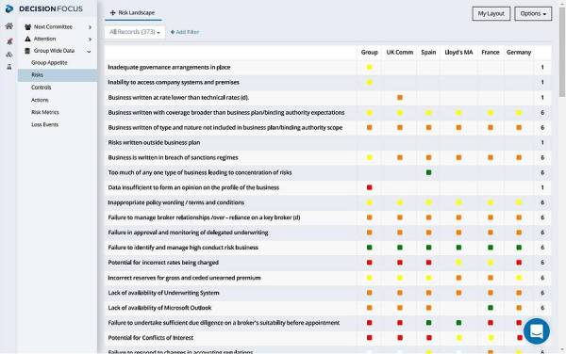Open Risk Metrics in the sidebar

pyautogui.click(x=45, y=112)
